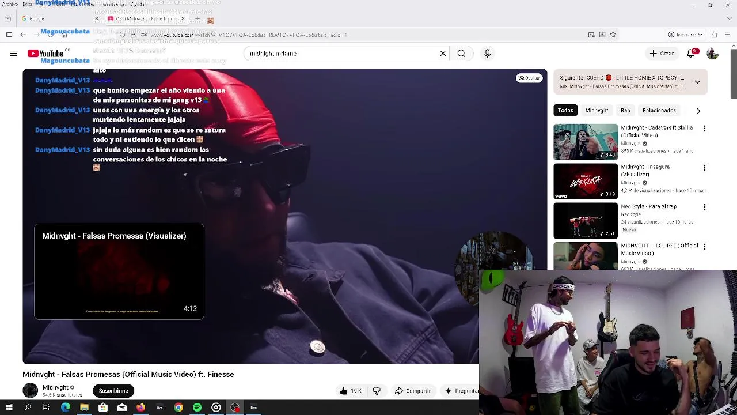This screenshot has width=737, height=415.
Task: Open Windows Start menu
Action: click(x=9, y=408)
